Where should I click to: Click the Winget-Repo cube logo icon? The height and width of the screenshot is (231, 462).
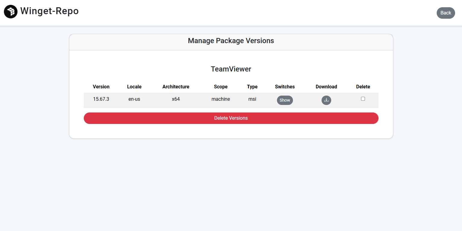tap(11, 12)
